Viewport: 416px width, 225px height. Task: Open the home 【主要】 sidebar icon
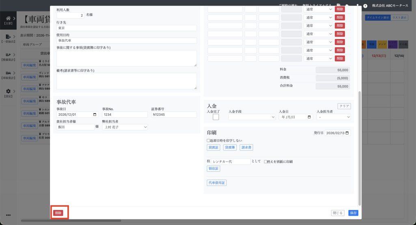(8, 18)
